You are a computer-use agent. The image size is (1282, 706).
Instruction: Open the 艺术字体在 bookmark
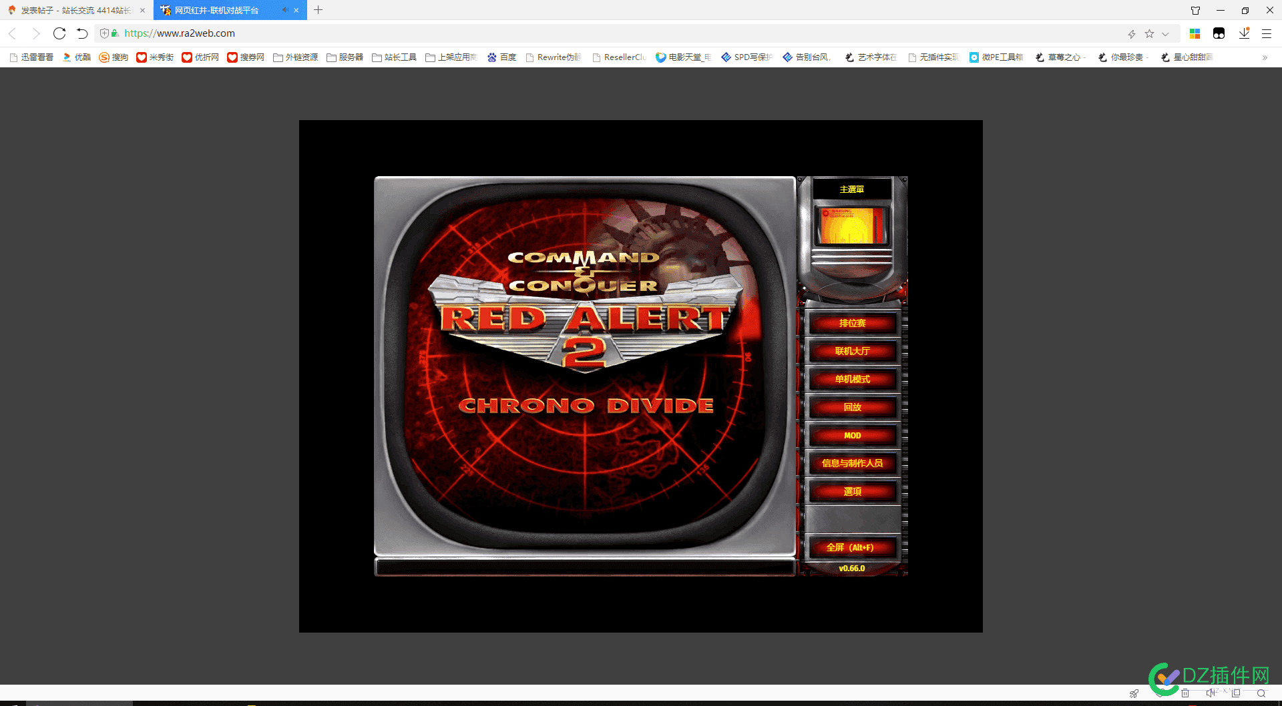coord(871,57)
